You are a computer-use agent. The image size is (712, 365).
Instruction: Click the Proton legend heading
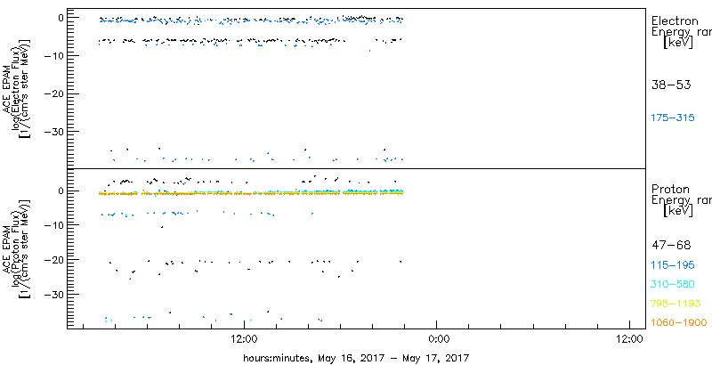point(671,189)
